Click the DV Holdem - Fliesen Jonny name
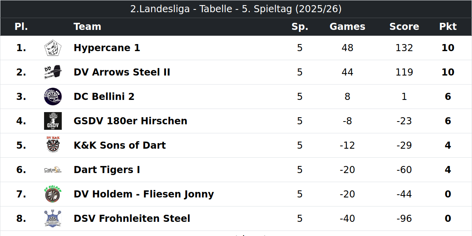Image resolution: width=472 pixels, height=236 pixels. point(144,194)
